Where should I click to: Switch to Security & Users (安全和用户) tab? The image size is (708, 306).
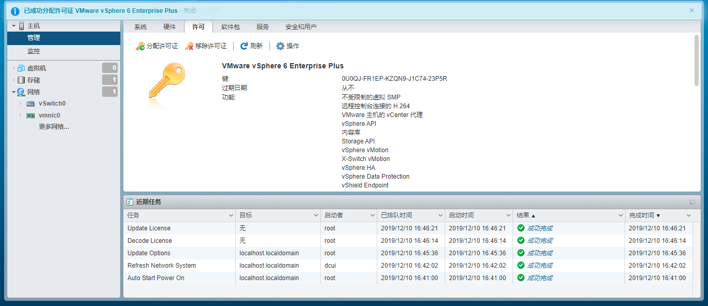(x=301, y=27)
